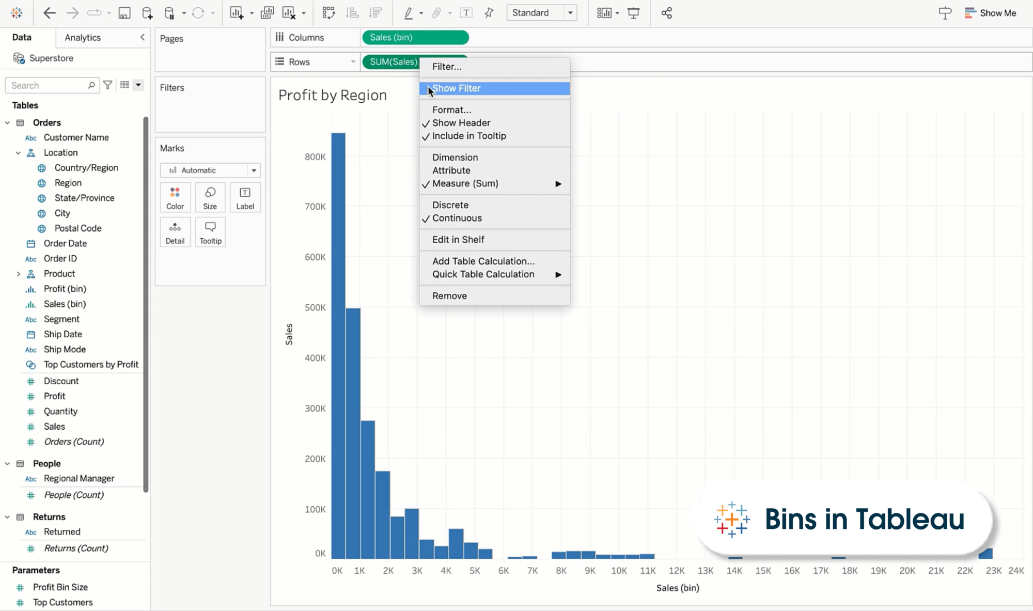
Task: Toggle Continuous for SUM(Sales)
Action: (x=457, y=217)
